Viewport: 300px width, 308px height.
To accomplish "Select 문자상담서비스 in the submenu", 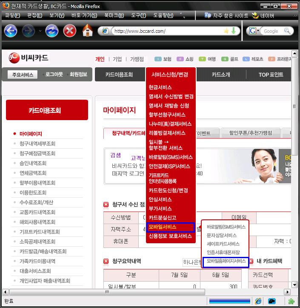I will (x=222, y=235).
